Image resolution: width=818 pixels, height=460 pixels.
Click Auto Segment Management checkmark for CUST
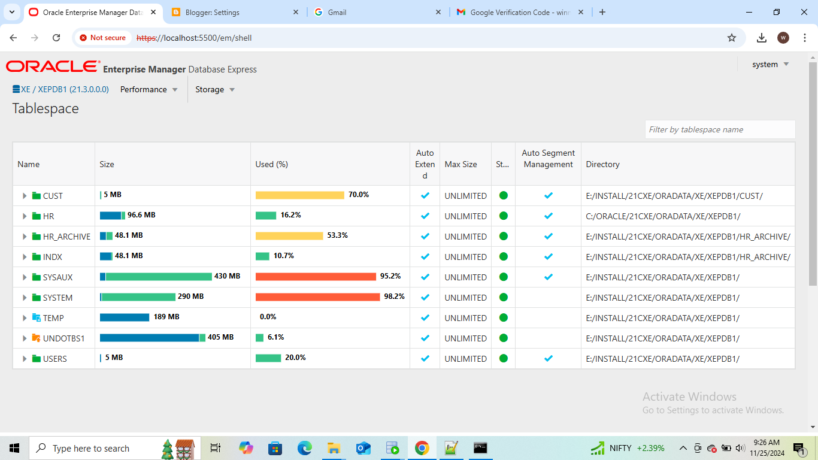point(549,195)
